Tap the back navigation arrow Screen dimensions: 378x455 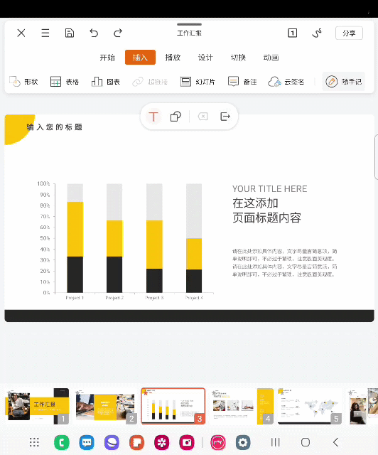(335, 442)
